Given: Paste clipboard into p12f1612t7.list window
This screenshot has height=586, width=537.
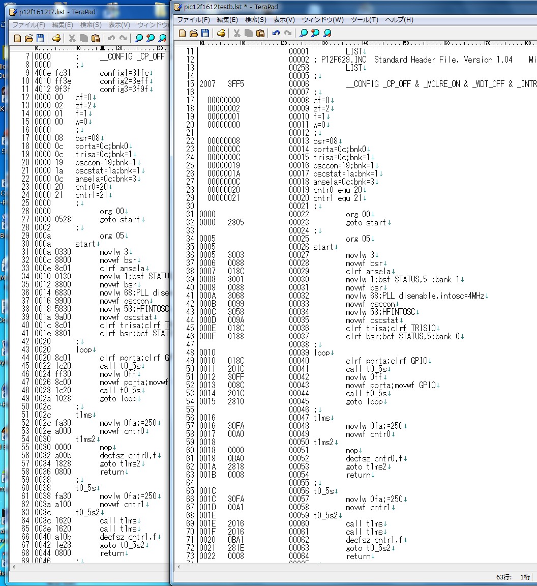Looking at the screenshot, I should [x=96, y=38].
